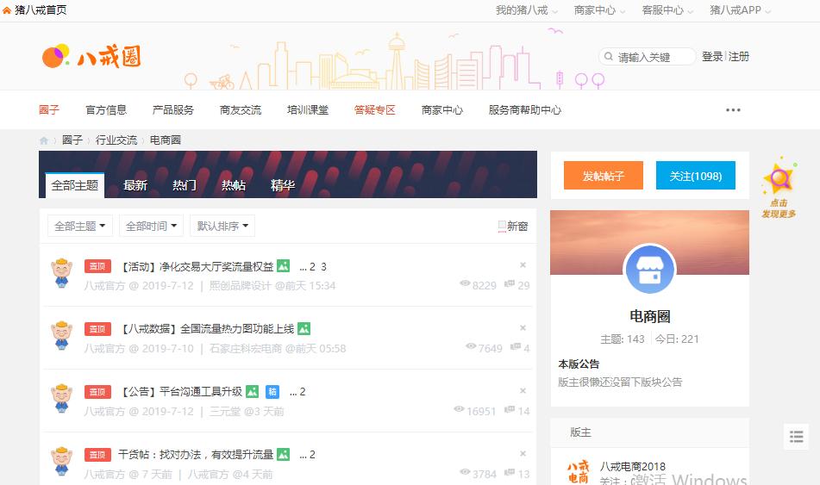Click the search magnifier icon
820x485 pixels.
pyautogui.click(x=608, y=57)
